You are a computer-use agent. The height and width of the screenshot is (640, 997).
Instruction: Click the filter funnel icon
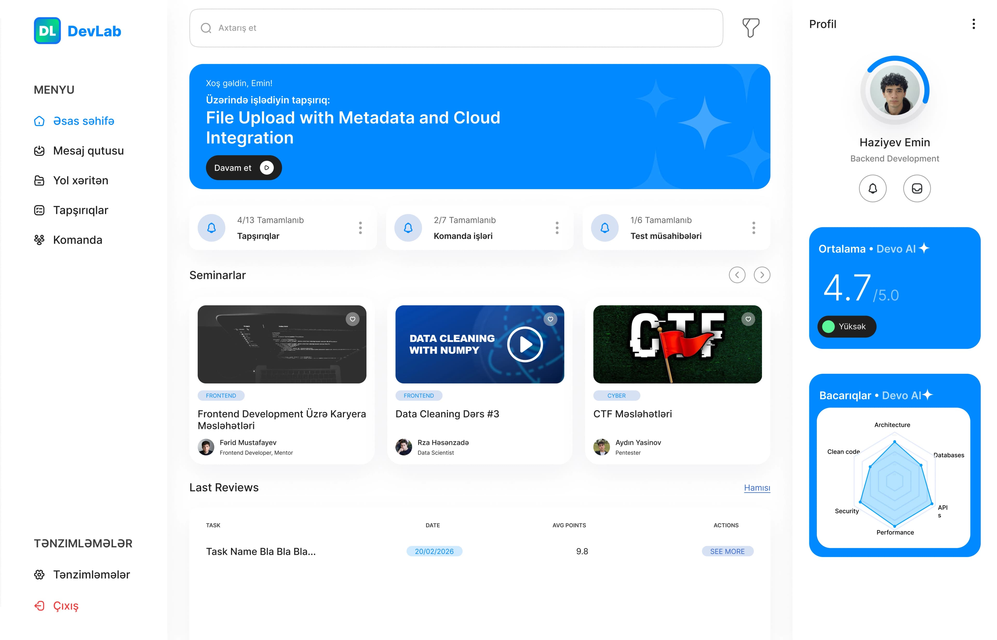(x=750, y=28)
